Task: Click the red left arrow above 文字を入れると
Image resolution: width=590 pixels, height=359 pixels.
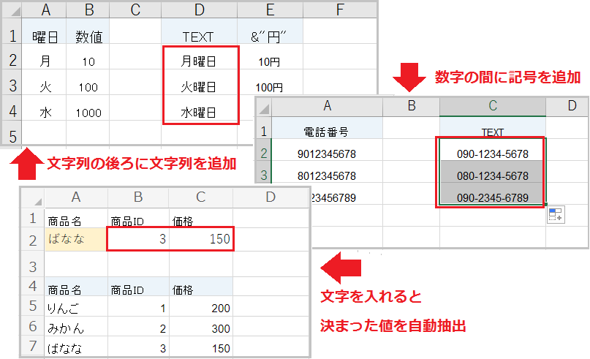Action: point(342,268)
